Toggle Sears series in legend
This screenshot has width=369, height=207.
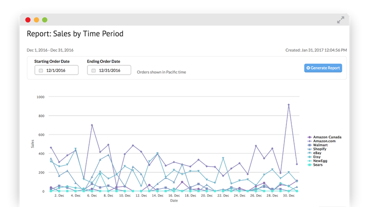pos(315,165)
